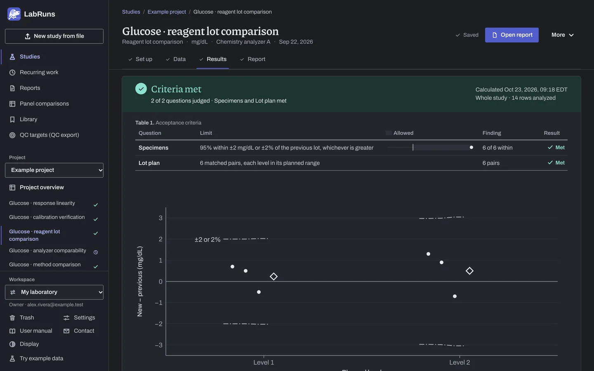594x371 pixels.
Task: Open Glucose response linearity study
Action: 54,204
